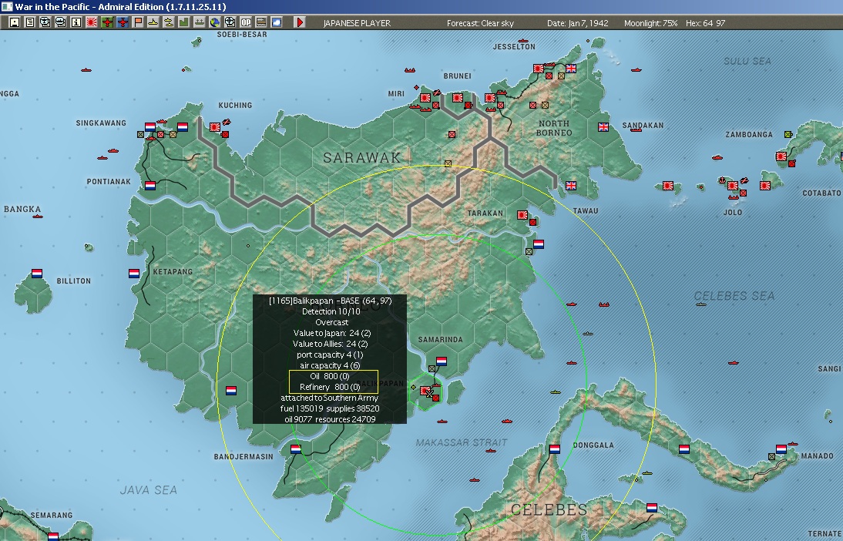The image size is (843, 541).
Task: Select the red plane icon on green background
Action: (107, 22)
